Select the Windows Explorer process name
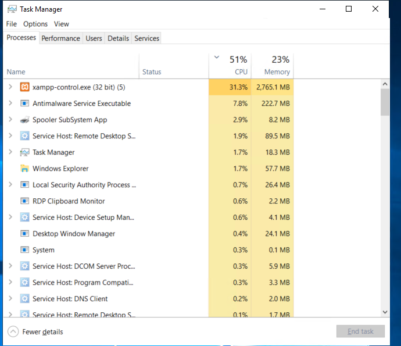 click(60, 169)
